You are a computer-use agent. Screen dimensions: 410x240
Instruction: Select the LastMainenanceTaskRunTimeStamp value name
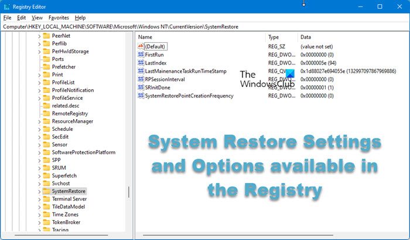(x=186, y=71)
